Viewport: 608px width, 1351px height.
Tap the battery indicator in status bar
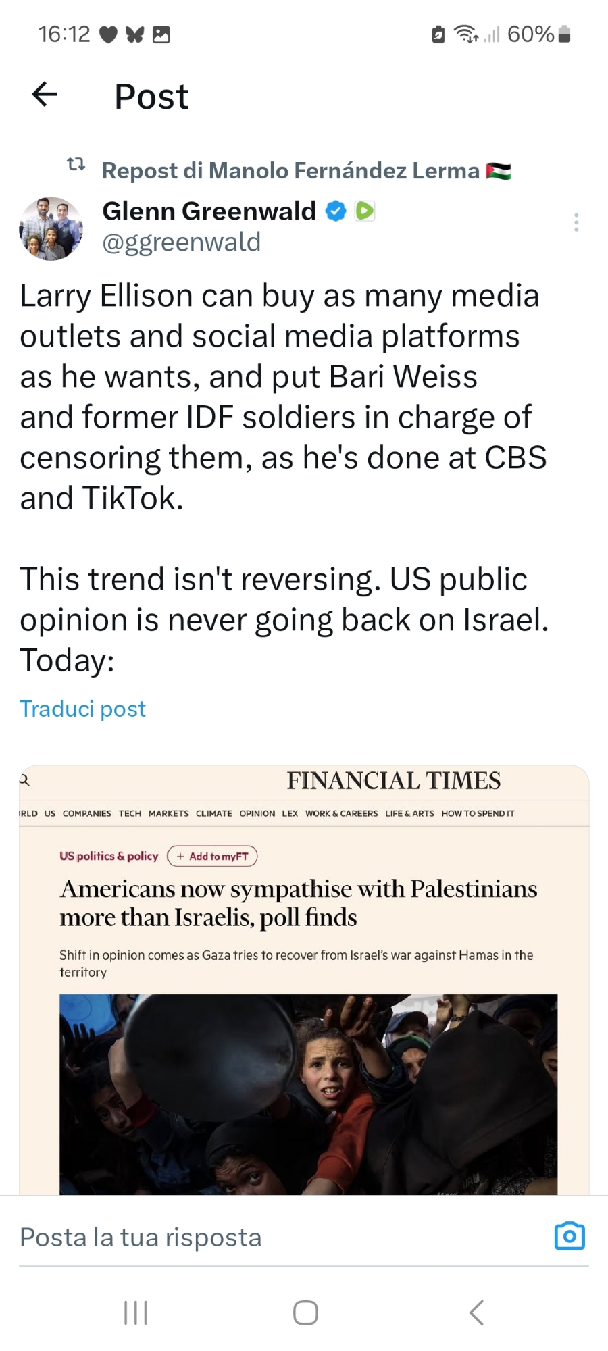[565, 34]
